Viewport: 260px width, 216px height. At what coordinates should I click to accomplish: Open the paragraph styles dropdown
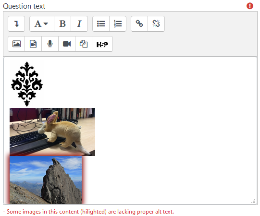tap(42, 24)
